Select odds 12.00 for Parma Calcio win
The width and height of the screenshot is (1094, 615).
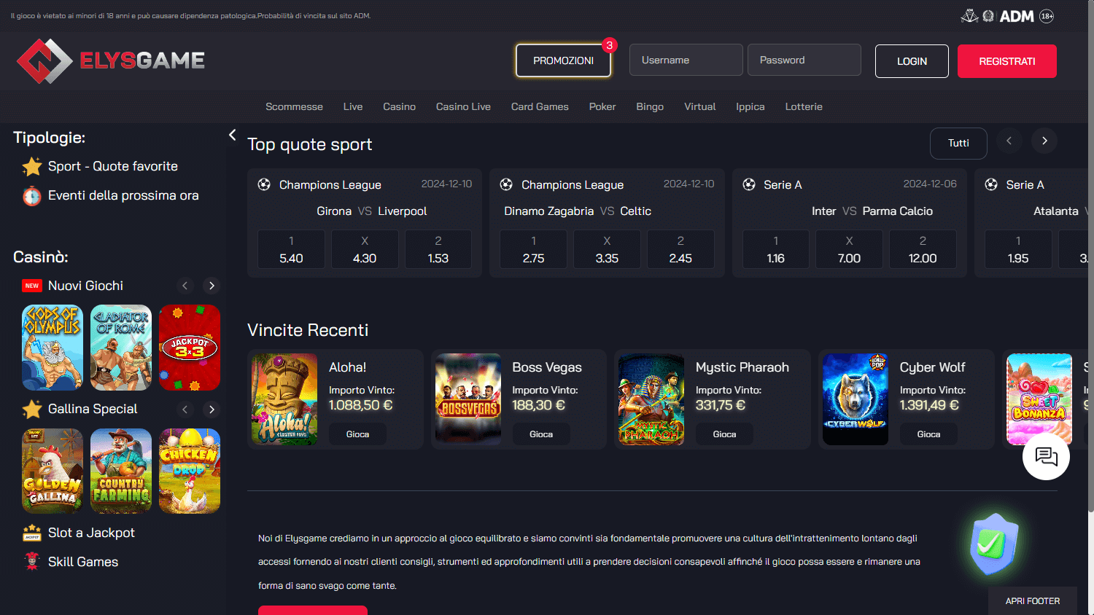[923, 249]
